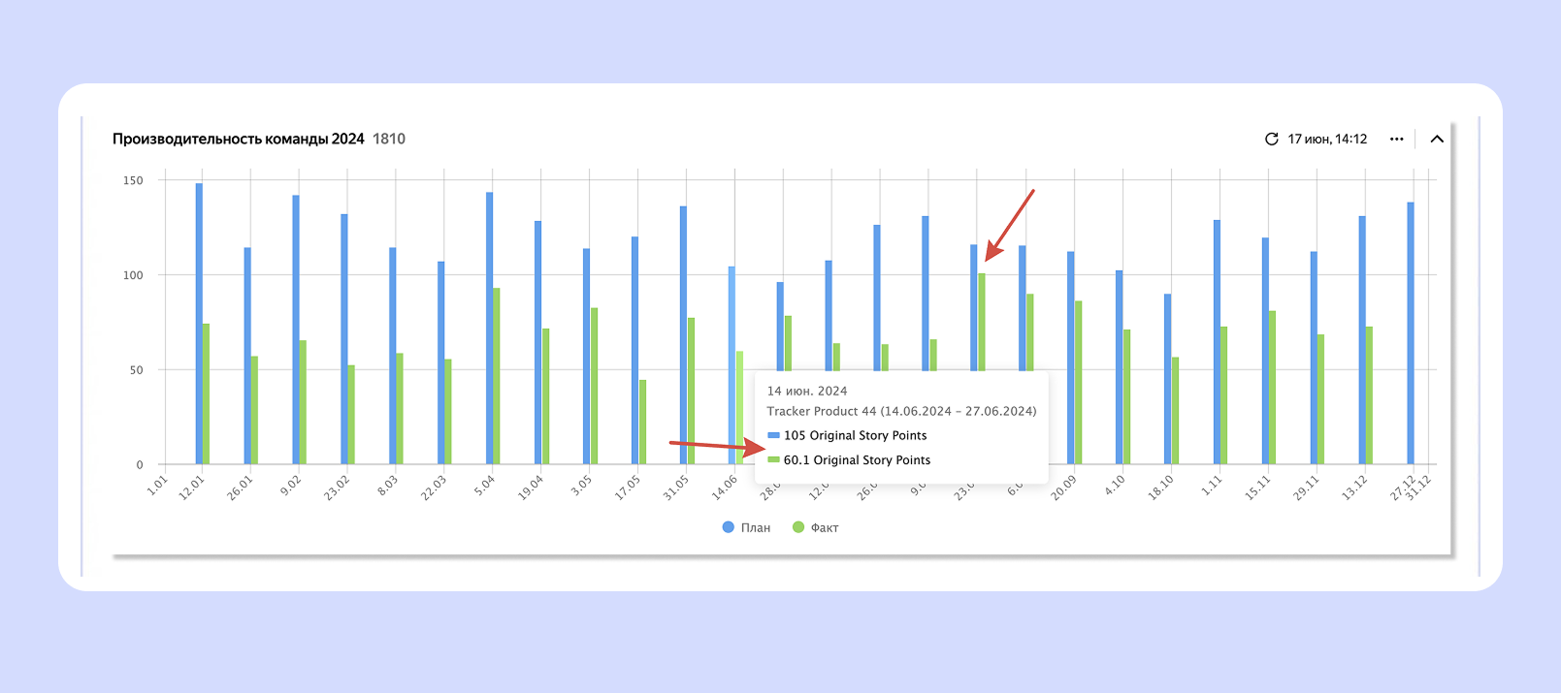Click the green Факт bar at 17.05

[642, 422]
